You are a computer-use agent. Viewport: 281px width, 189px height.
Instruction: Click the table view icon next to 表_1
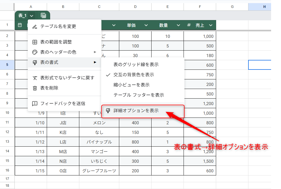pos(43,16)
